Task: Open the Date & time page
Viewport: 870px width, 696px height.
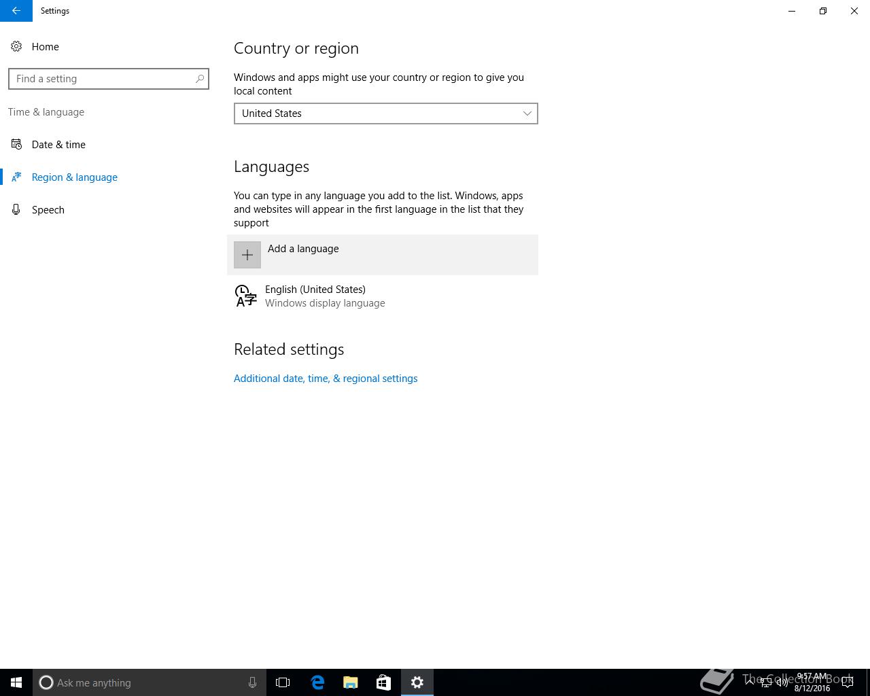Action: [x=58, y=144]
